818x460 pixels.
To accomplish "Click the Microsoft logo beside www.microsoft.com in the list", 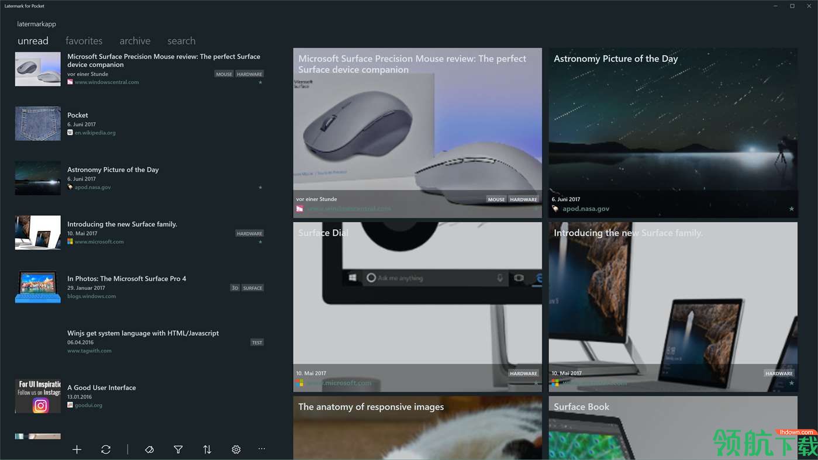I will pos(70,241).
